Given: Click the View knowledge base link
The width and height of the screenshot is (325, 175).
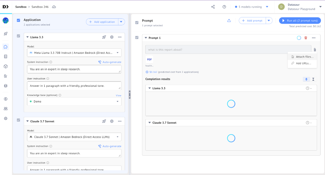Looking at the screenshot, I should [x=118, y=95].
